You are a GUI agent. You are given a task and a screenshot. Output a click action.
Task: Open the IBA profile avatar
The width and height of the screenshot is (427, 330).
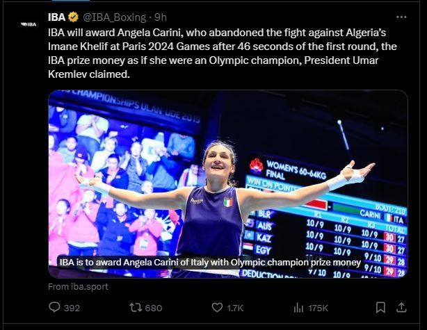[29, 24]
